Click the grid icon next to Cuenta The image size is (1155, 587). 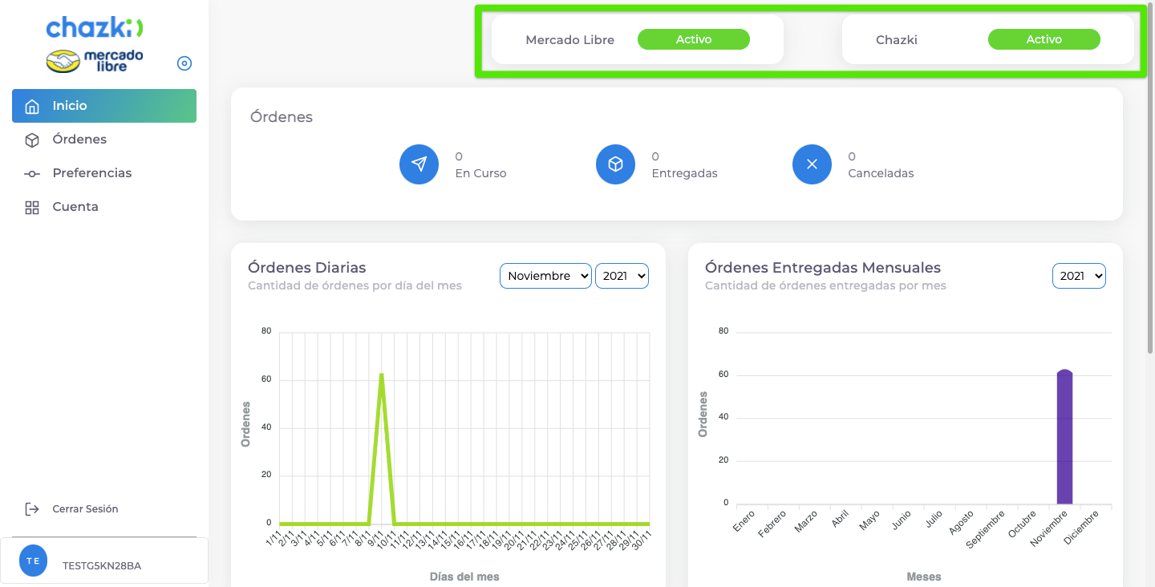[32, 208]
